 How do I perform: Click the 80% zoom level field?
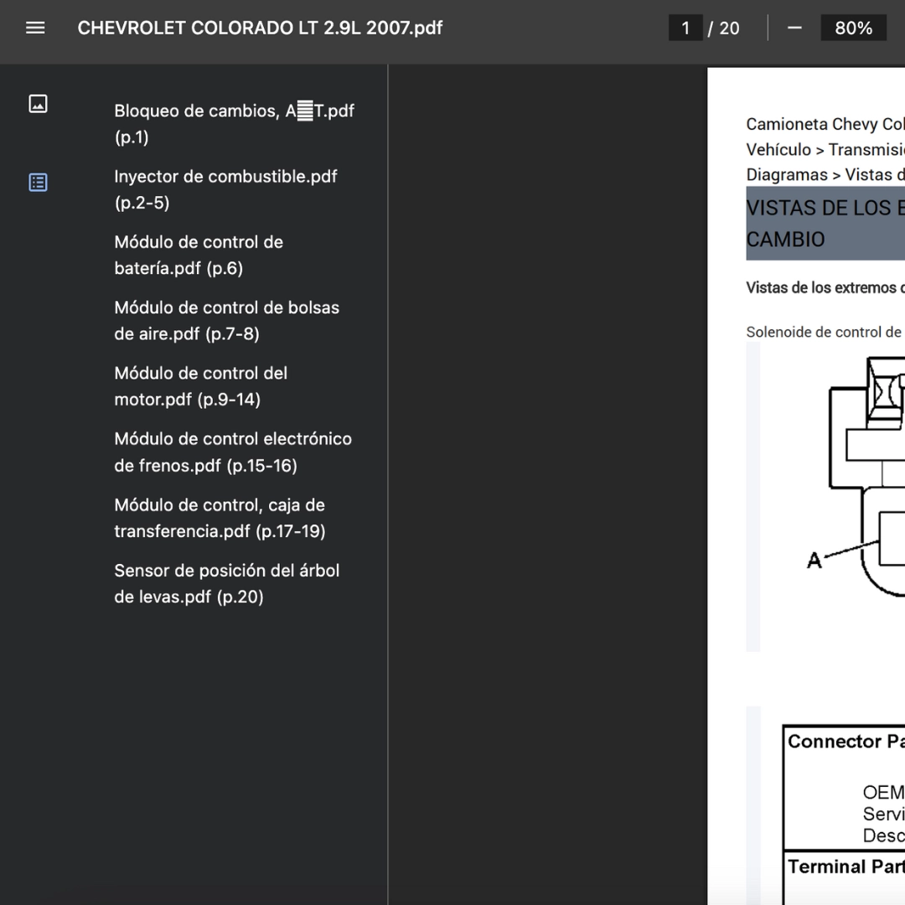[853, 28]
